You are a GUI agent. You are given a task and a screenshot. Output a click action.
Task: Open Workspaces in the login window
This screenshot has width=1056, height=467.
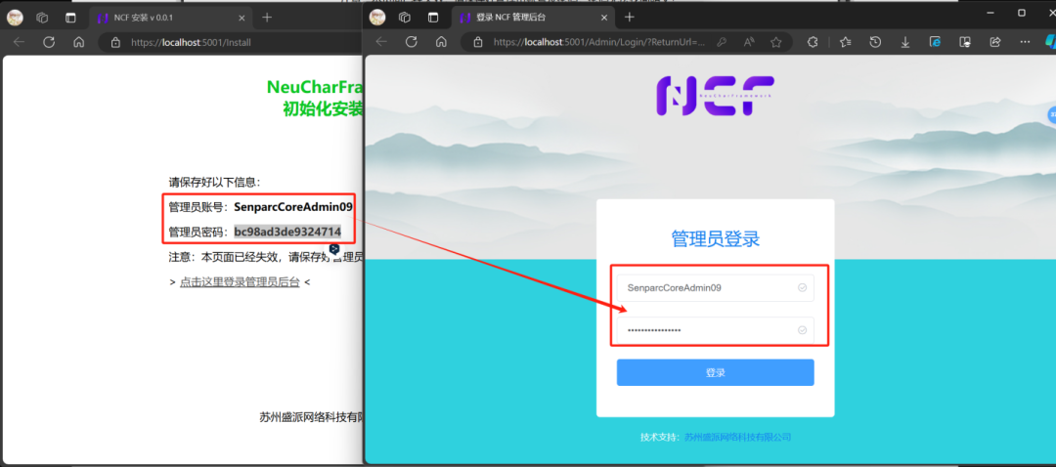pyautogui.click(x=405, y=18)
